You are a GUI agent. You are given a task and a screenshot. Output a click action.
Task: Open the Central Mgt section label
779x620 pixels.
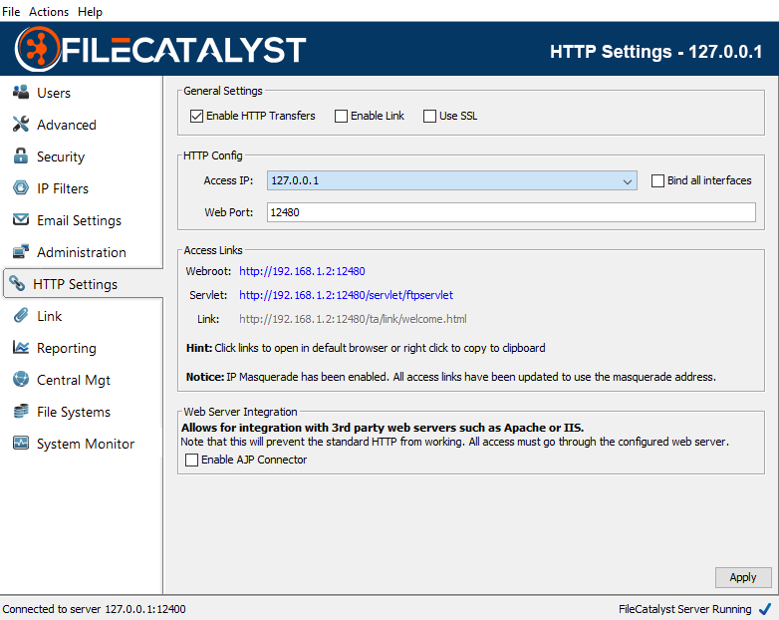pos(74,381)
